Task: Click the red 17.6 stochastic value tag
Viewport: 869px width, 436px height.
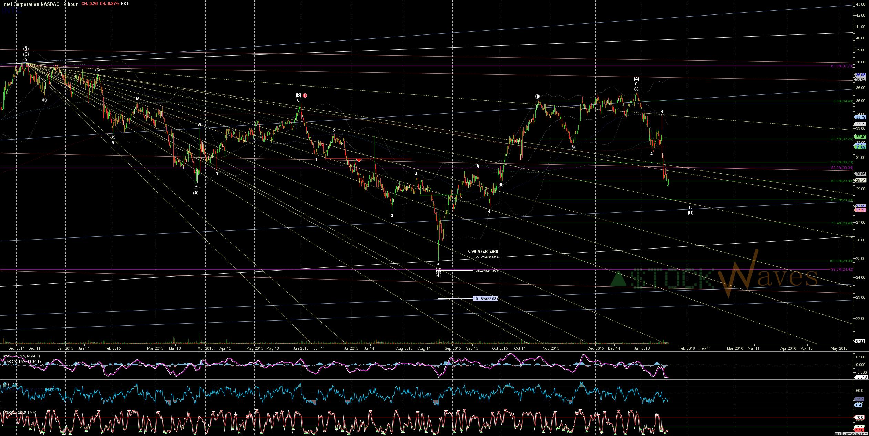Action: tap(860, 430)
